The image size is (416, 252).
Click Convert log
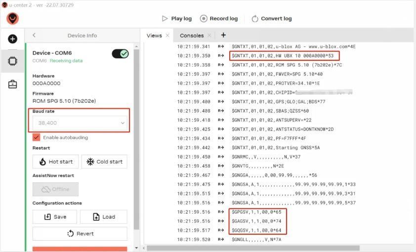point(271,19)
